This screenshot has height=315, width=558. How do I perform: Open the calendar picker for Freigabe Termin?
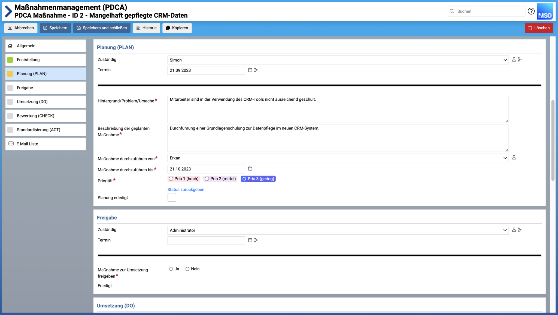click(250, 240)
